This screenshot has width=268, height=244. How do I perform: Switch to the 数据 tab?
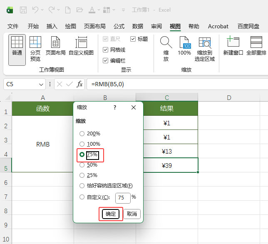[x=138, y=26]
